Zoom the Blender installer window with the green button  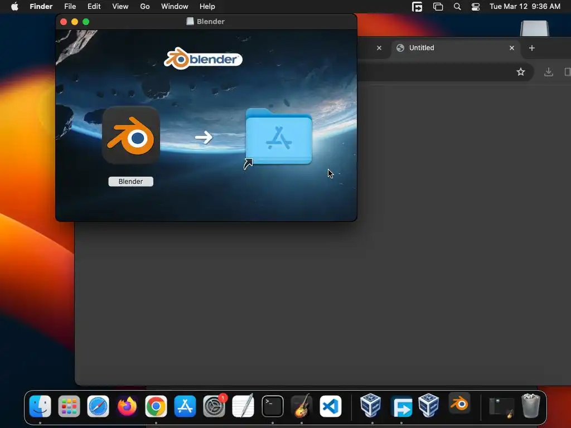86,22
